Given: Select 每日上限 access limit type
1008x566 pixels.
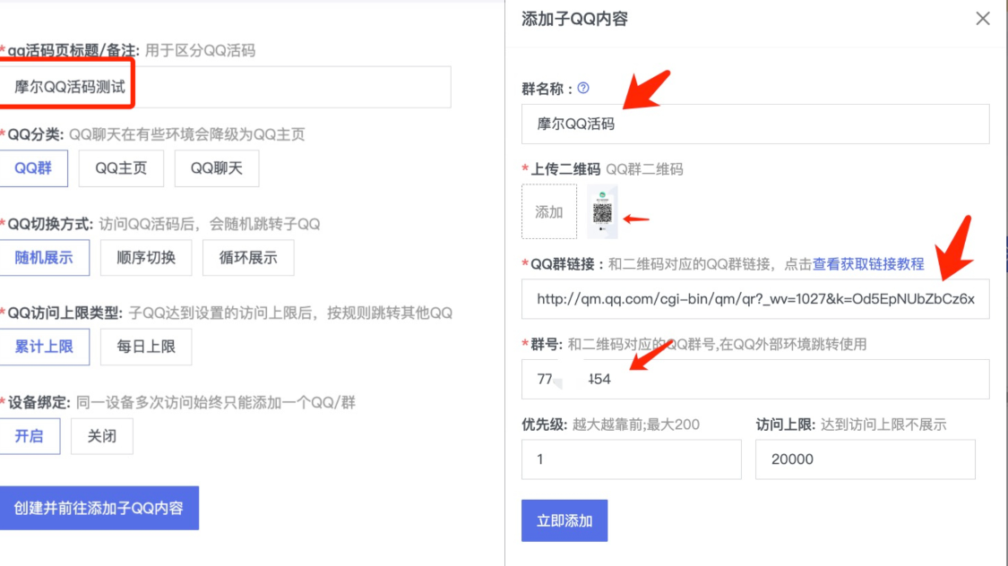Looking at the screenshot, I should (145, 347).
